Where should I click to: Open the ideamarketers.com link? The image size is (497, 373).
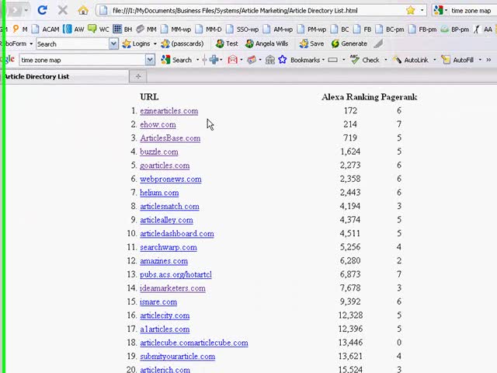(172, 288)
